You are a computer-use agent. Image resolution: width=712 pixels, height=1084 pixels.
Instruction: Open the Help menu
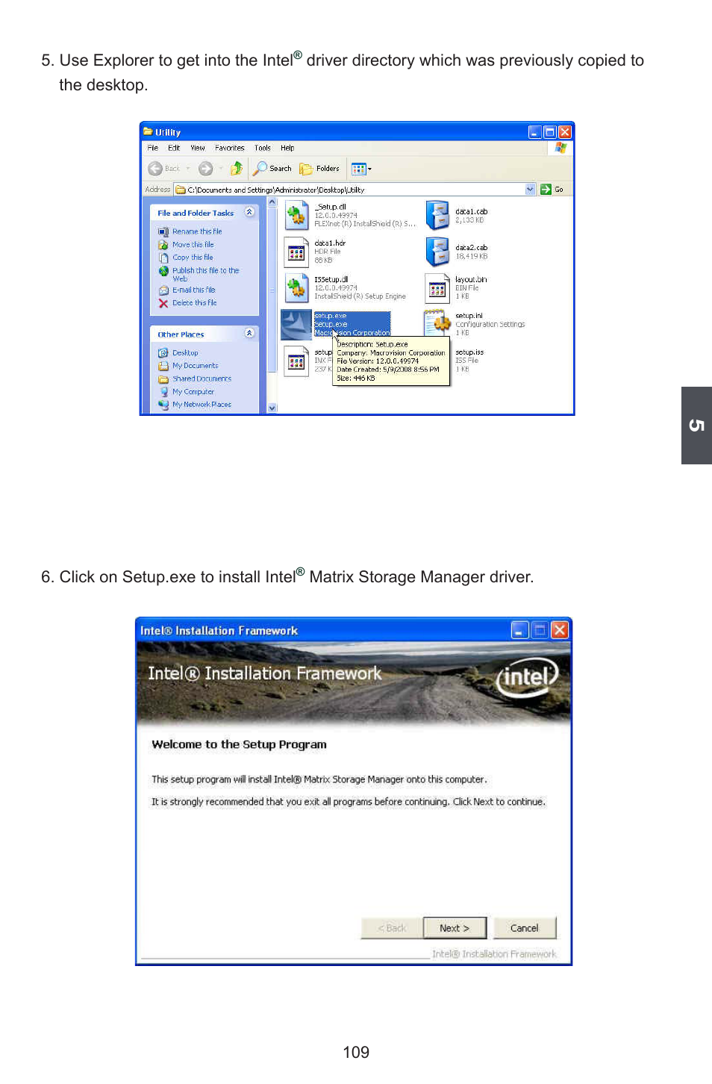point(287,148)
